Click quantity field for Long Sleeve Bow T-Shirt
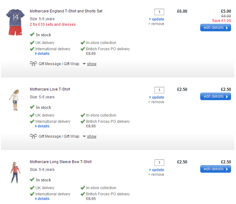Image resolution: width=236 pixels, height=204 pixels. 159,163
